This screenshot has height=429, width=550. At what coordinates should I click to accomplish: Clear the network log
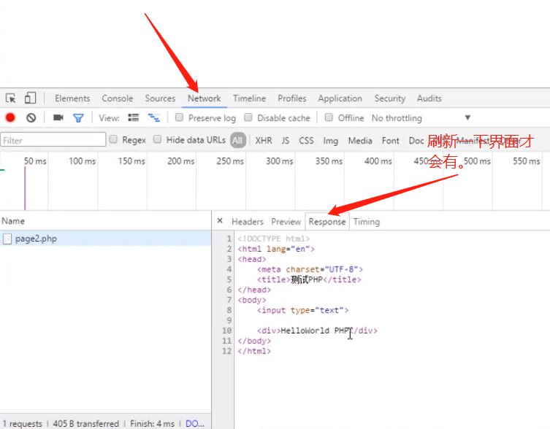pos(31,117)
